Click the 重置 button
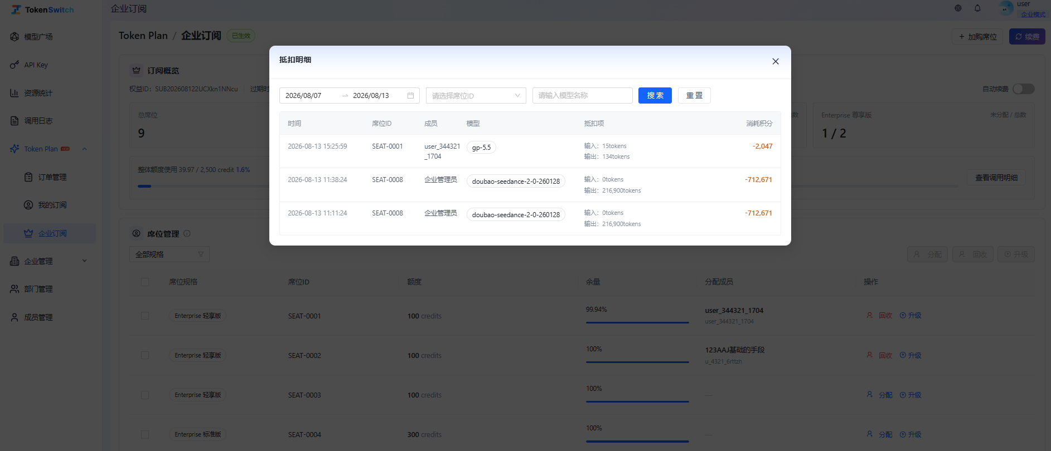The height and width of the screenshot is (451, 1051). (x=694, y=96)
